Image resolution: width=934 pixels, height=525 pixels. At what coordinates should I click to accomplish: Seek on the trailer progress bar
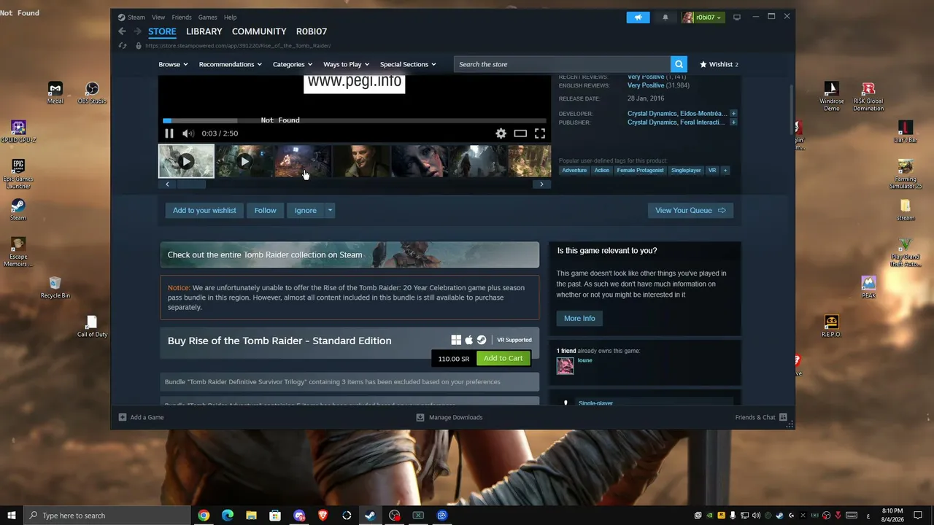click(355, 121)
